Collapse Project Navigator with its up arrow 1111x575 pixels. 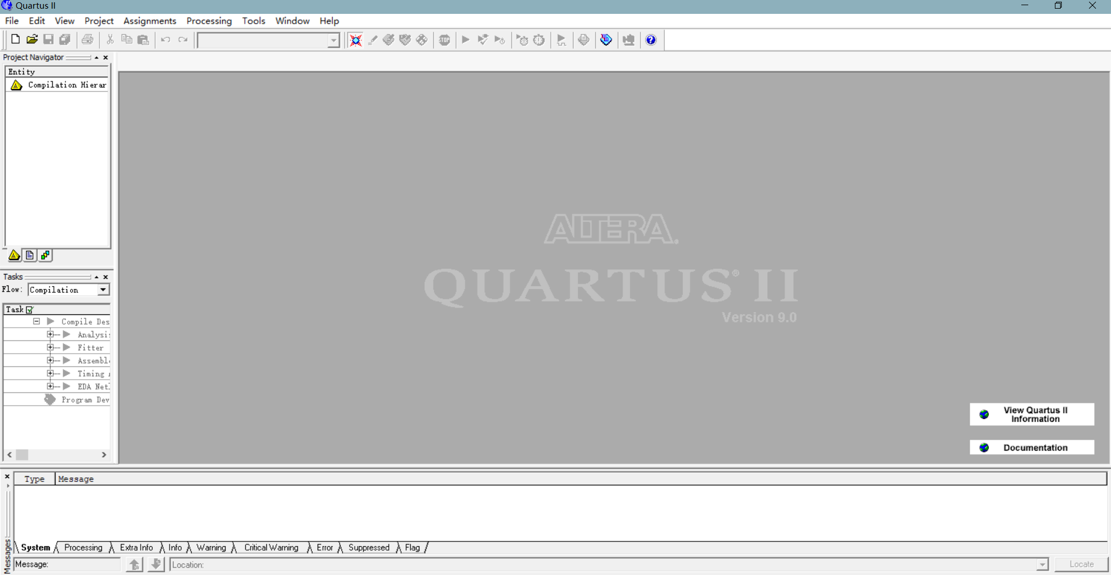coord(97,57)
